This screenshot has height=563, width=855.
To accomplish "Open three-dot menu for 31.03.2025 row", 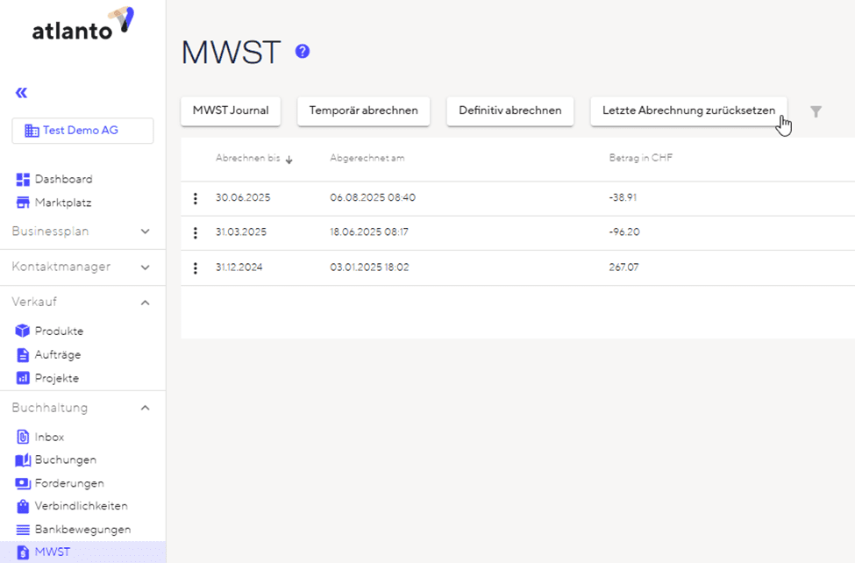I will [196, 233].
